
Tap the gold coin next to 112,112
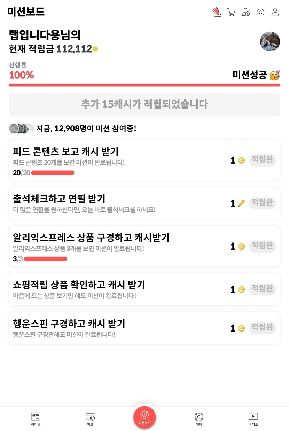95,49
